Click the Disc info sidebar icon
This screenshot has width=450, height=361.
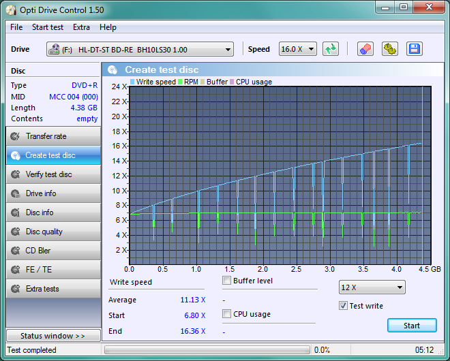[x=15, y=213]
